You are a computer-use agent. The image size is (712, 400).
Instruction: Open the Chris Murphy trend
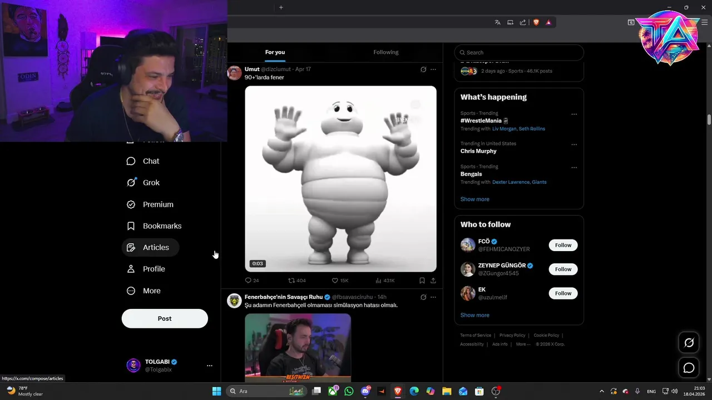[478, 151]
